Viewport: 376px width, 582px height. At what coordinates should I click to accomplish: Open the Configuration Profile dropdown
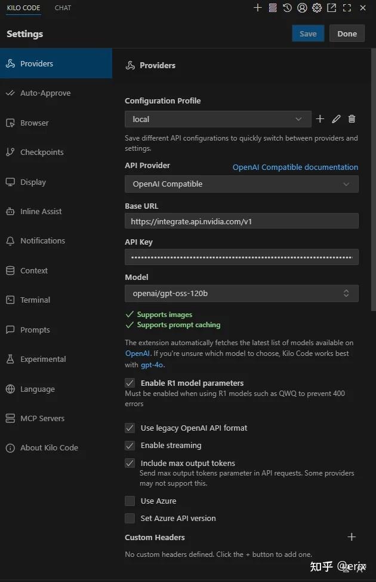tap(218, 119)
